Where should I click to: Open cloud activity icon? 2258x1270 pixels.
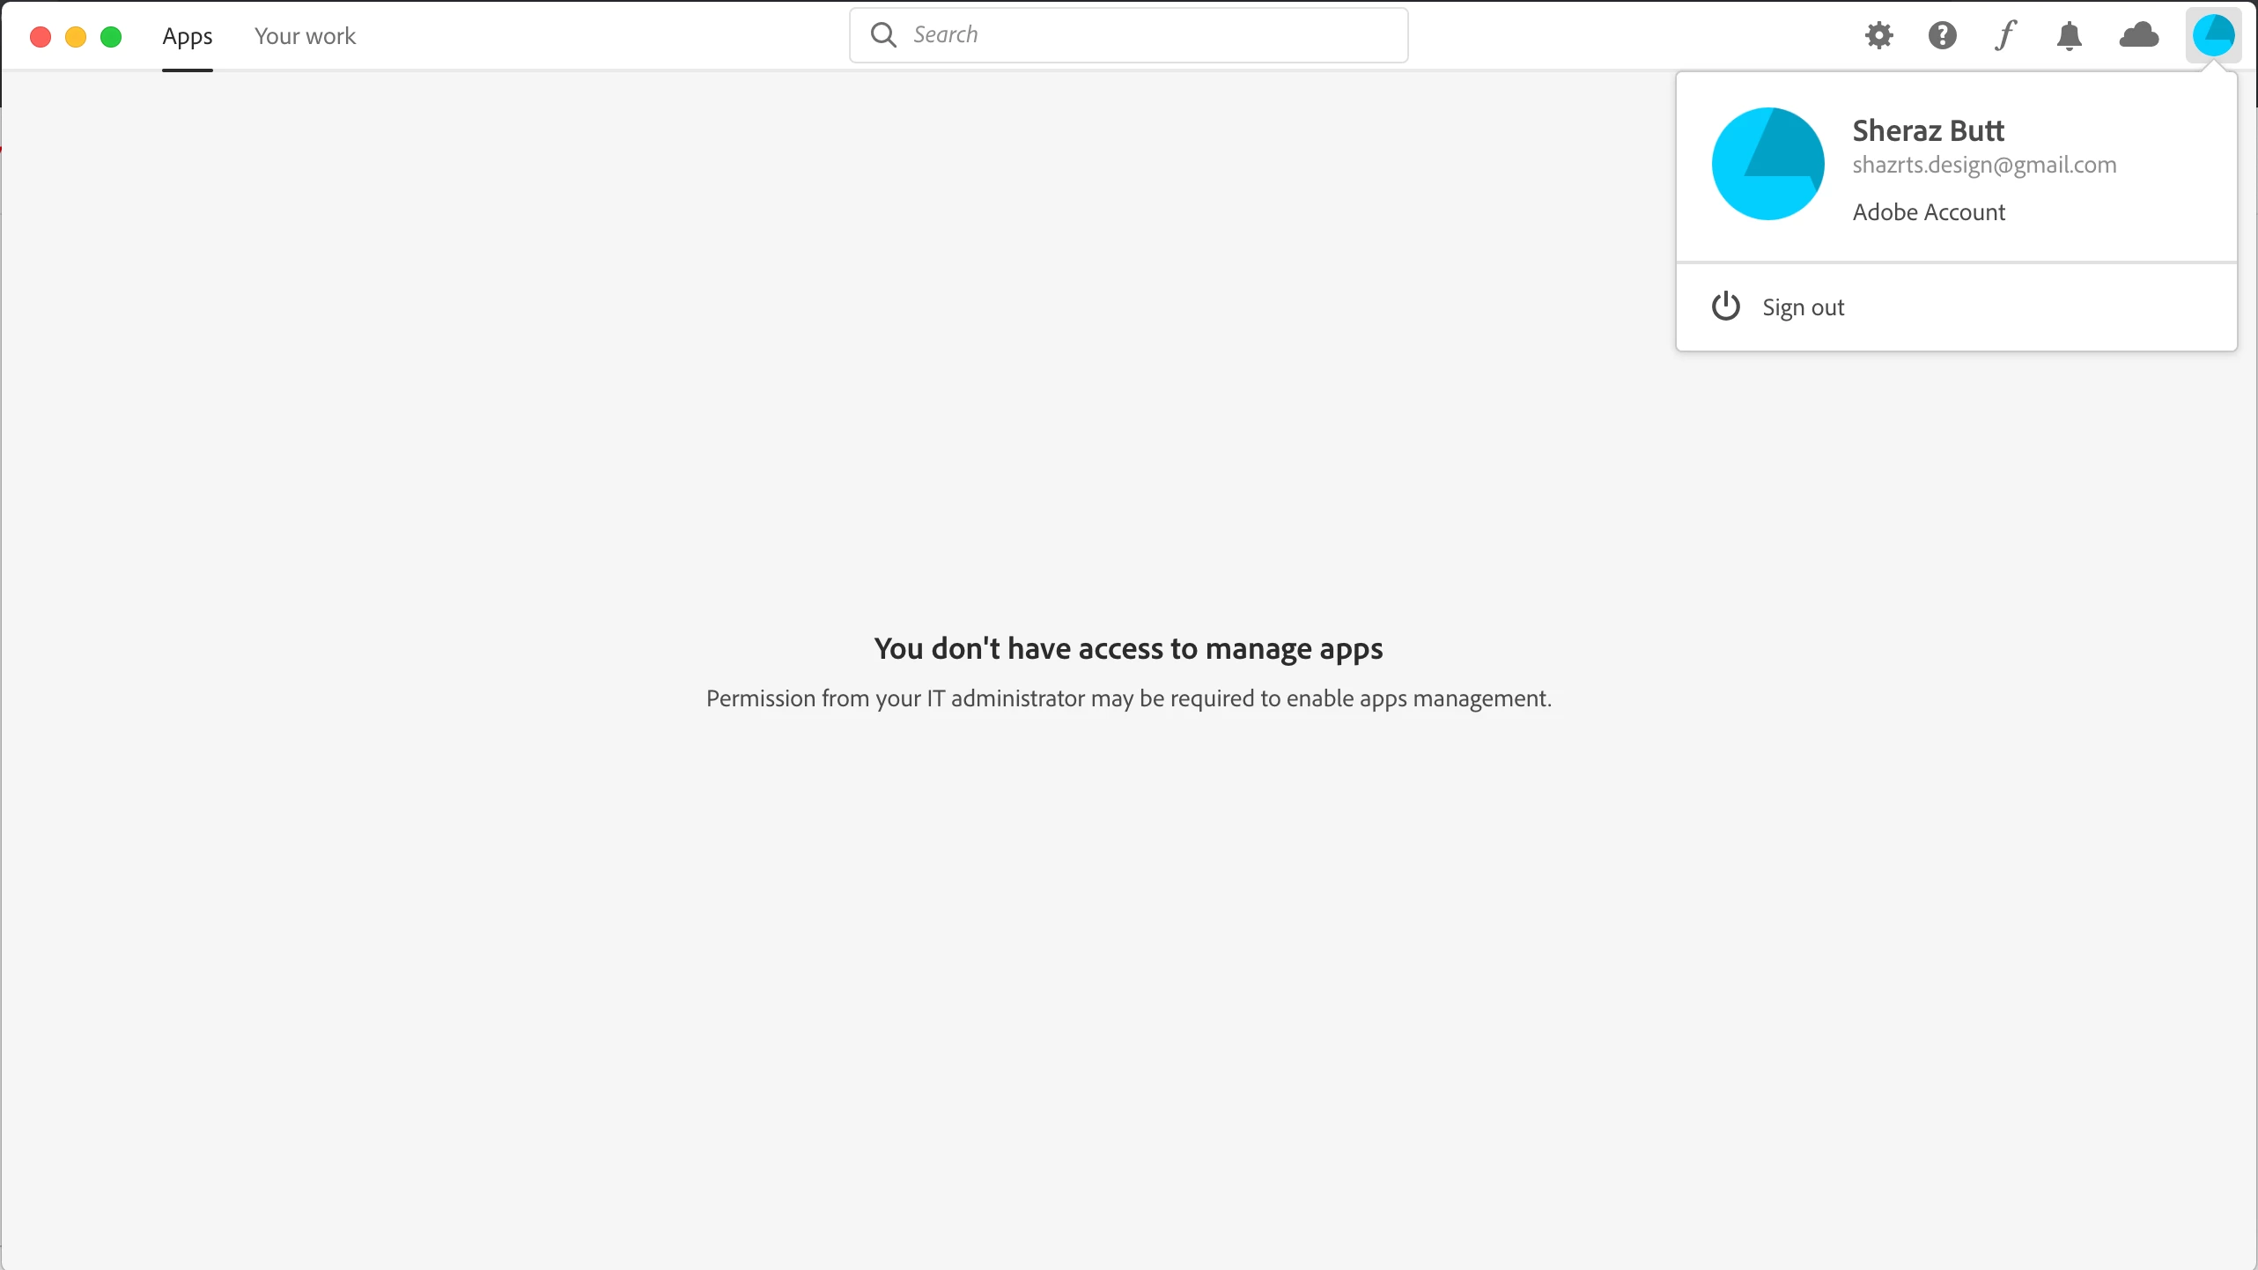(x=2138, y=35)
